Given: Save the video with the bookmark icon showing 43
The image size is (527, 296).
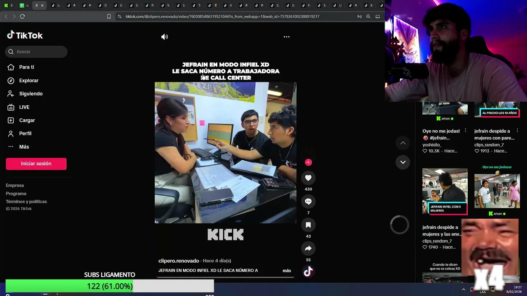Looking at the screenshot, I should click(308, 225).
